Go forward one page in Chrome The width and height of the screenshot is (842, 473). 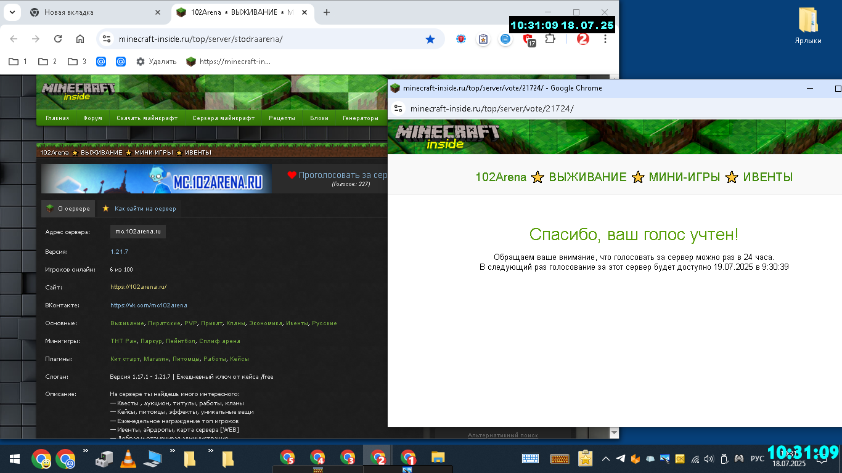pyautogui.click(x=36, y=39)
